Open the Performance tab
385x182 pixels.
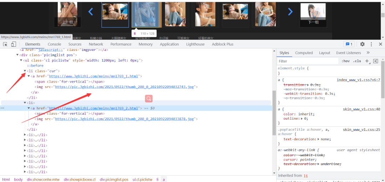(121, 44)
